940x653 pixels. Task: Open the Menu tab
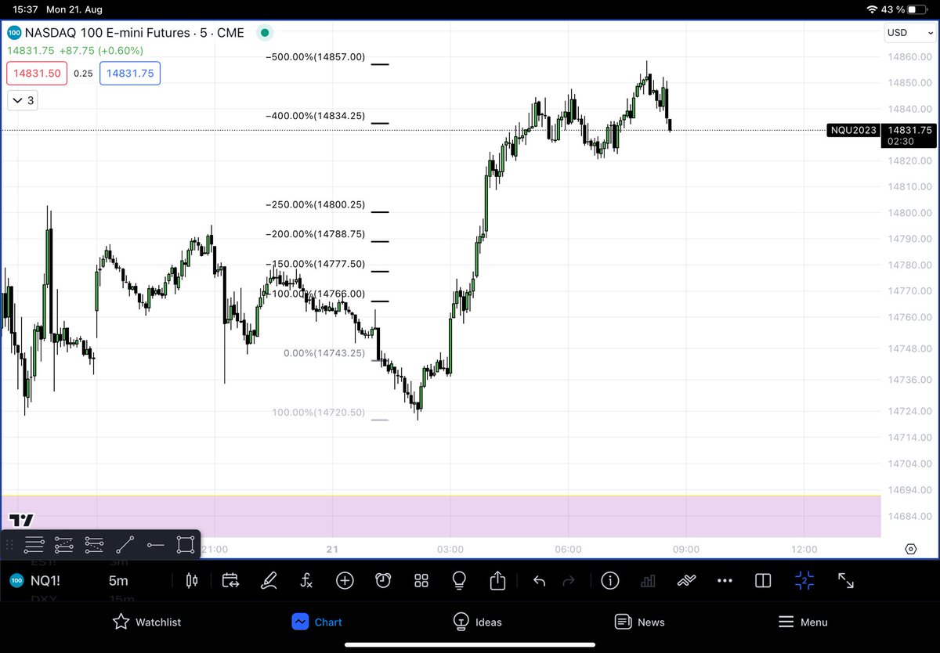[803, 622]
